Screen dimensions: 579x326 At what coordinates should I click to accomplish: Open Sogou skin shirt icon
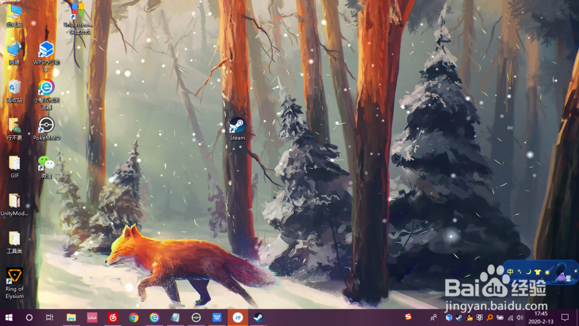point(538,272)
